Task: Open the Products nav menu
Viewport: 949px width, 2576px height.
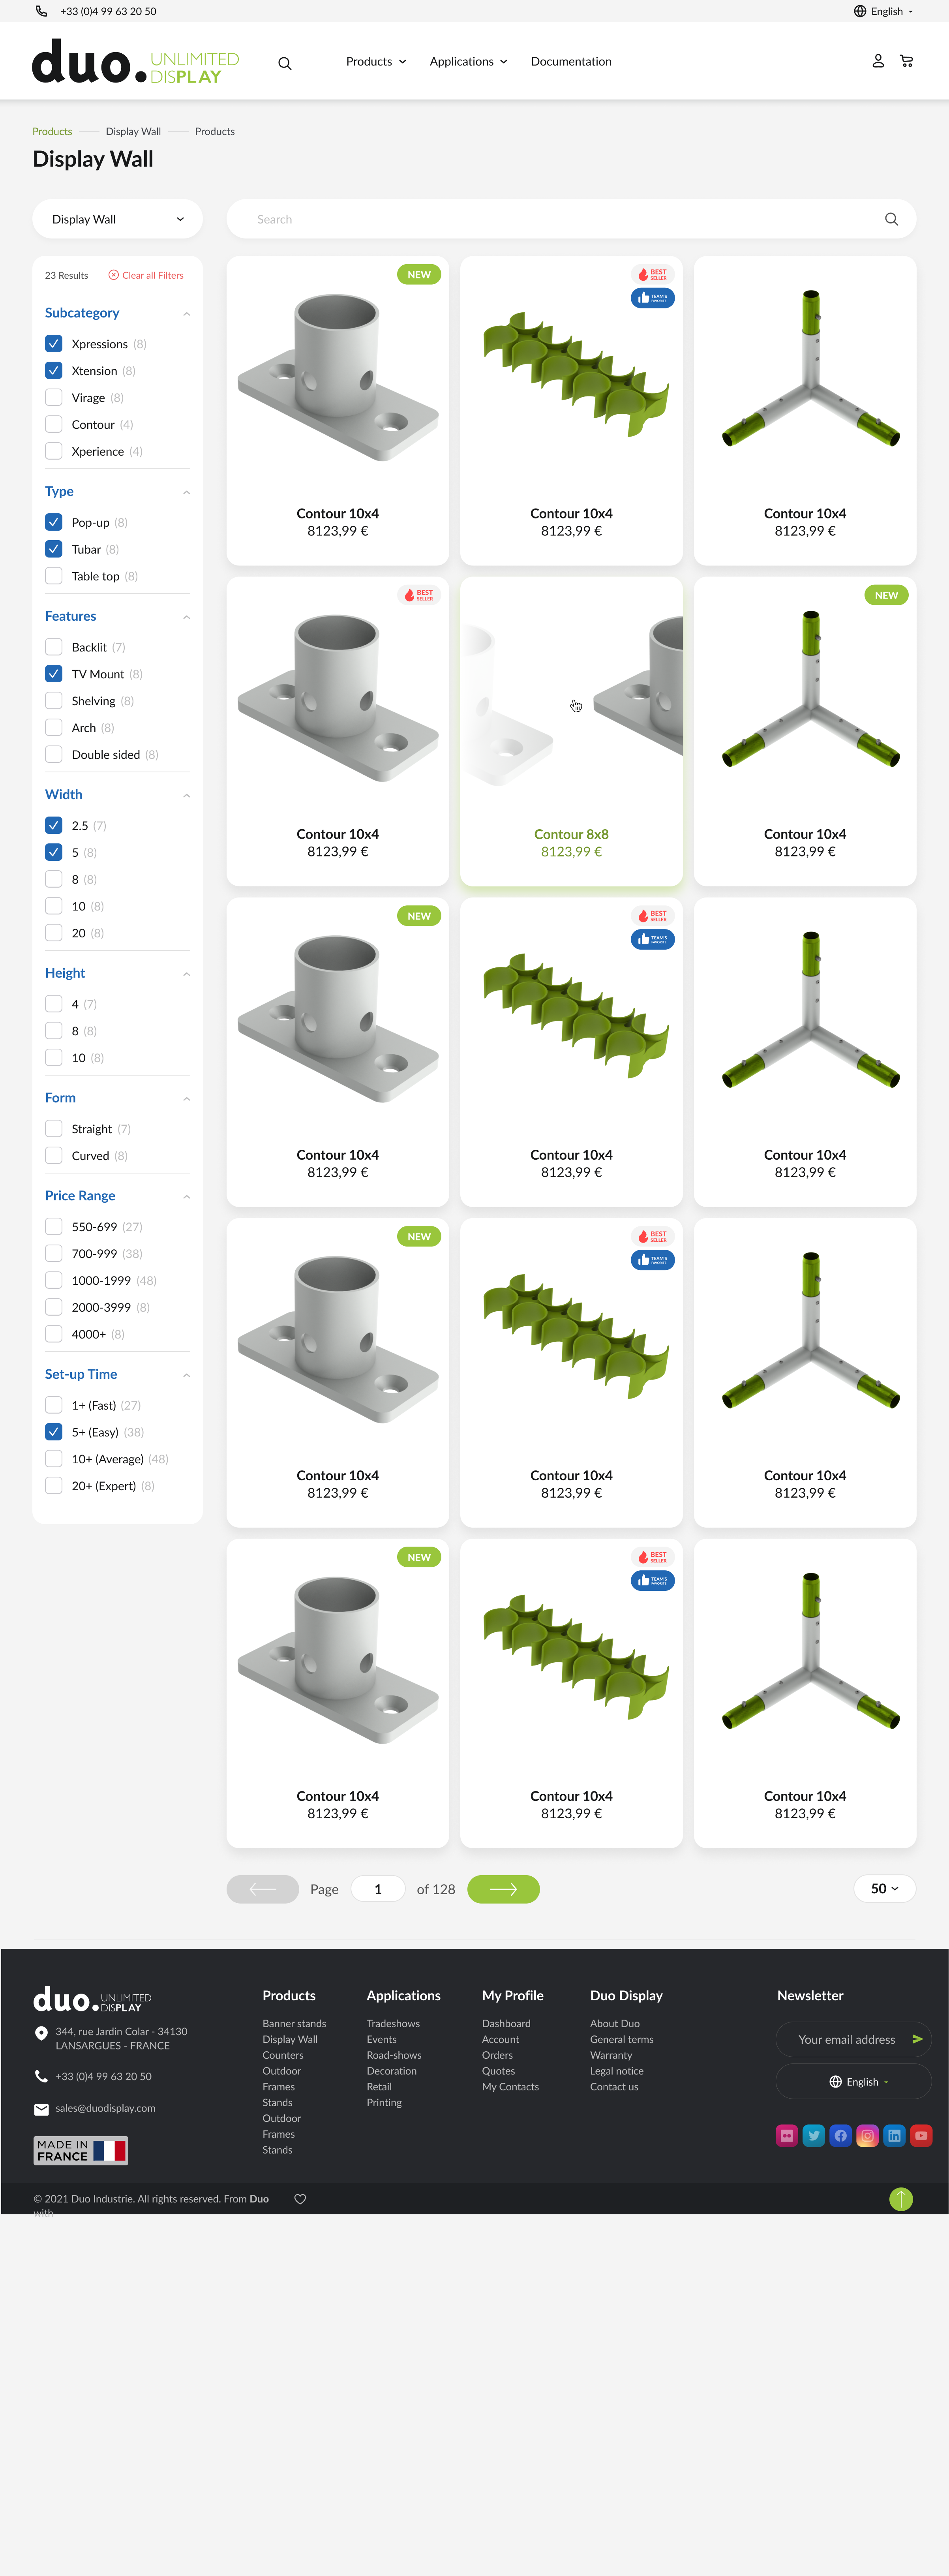Action: pos(376,62)
